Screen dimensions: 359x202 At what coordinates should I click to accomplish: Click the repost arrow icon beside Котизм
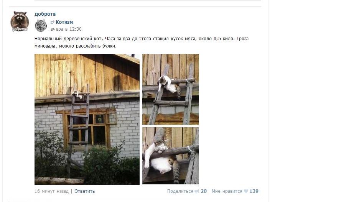point(53,22)
